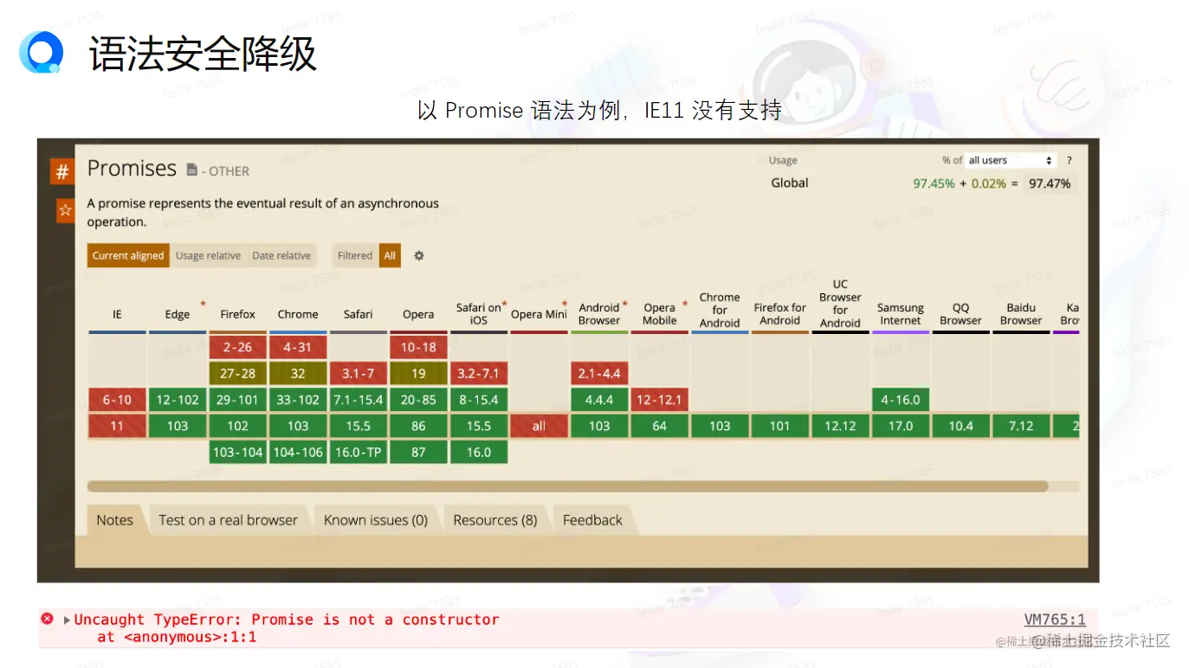Click the Firefox for Android header
The width and height of the screenshot is (1189, 668).
click(780, 314)
